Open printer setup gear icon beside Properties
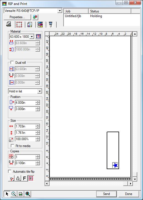143x200 pixels. 35,17
